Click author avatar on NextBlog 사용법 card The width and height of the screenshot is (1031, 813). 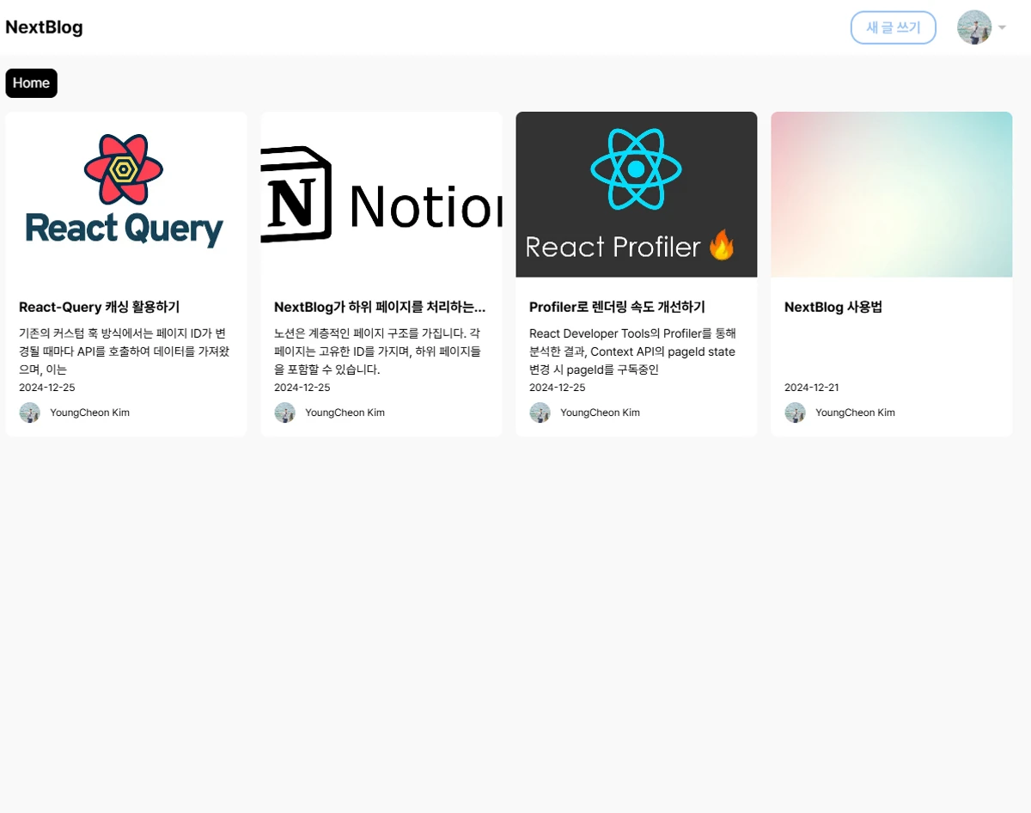(795, 413)
